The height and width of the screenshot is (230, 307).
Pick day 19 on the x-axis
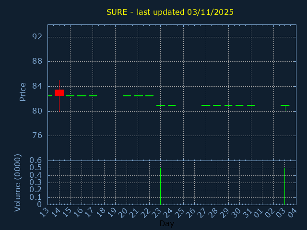click(x=113, y=212)
